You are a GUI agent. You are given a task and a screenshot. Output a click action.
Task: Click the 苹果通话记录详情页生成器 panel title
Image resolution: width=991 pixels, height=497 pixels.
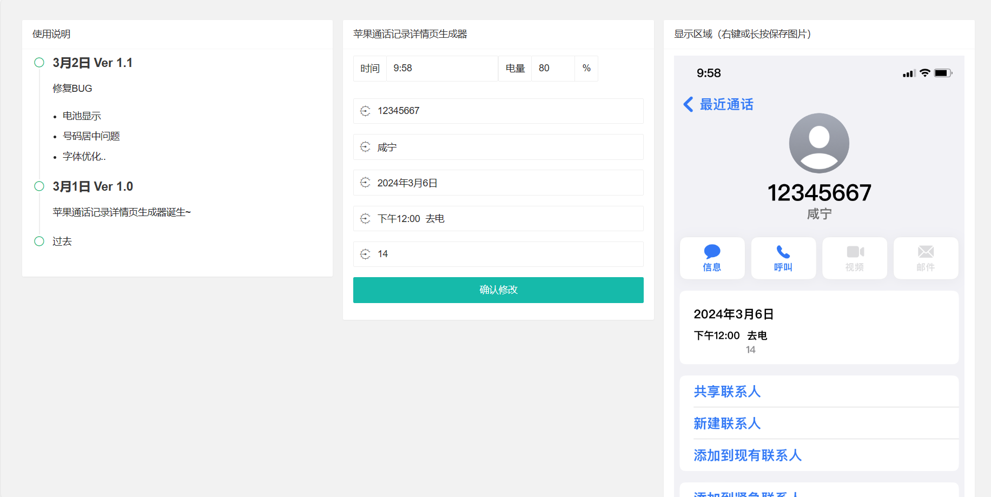pyautogui.click(x=410, y=34)
